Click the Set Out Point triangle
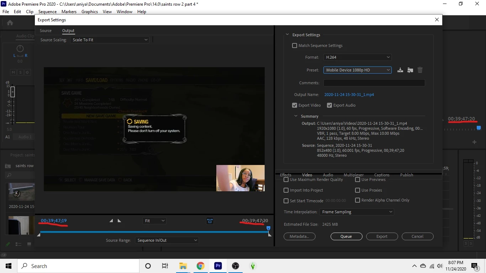The image size is (486, 273). point(119,221)
